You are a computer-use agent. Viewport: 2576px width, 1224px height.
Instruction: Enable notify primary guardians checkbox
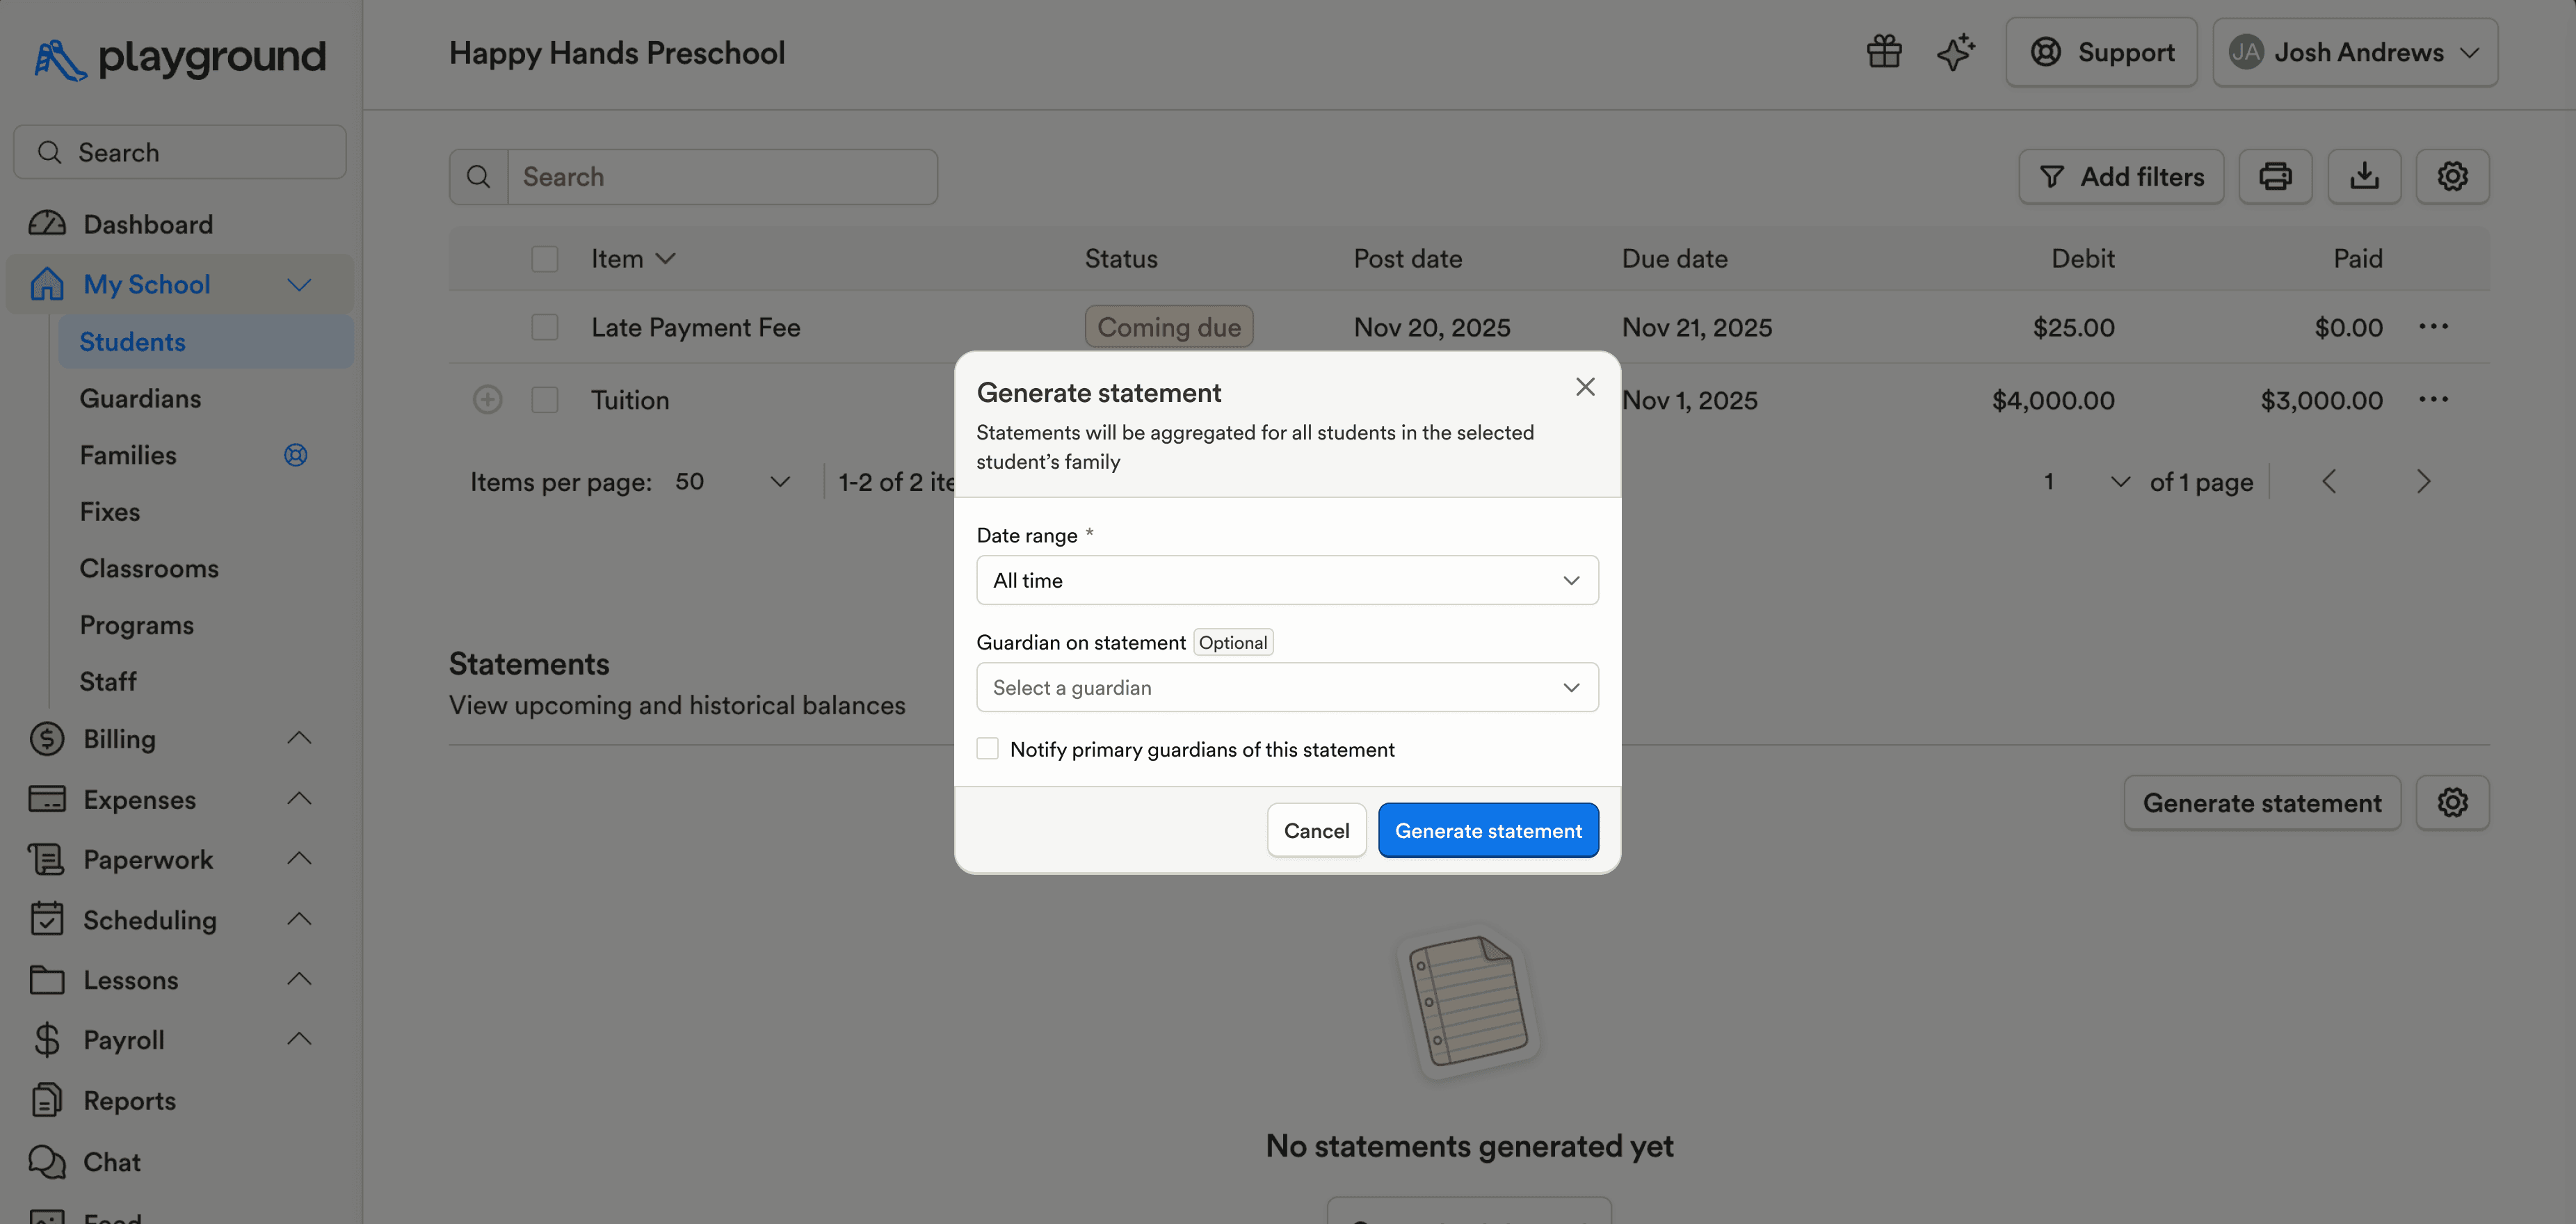[x=987, y=749]
